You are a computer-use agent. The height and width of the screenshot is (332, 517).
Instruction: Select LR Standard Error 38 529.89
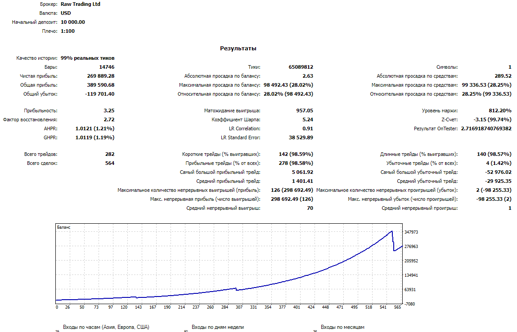pos(301,137)
